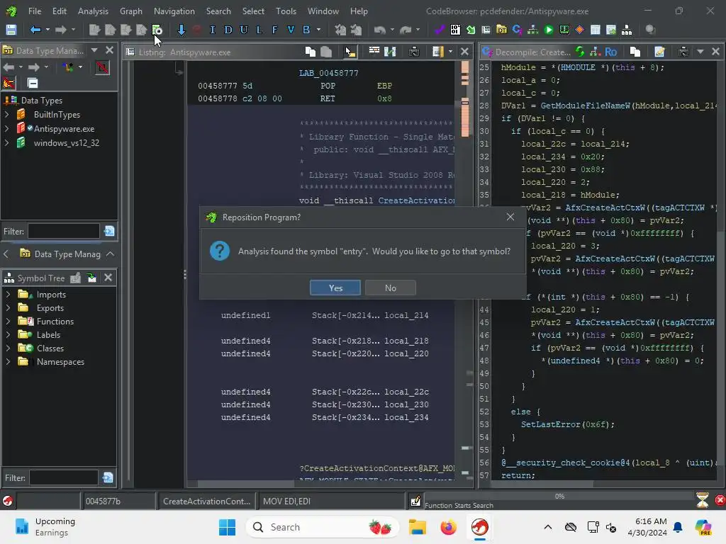Viewport: 726px width, 544px height.
Task: Click the blue down arrow navigation direction icon
Action: point(181,30)
